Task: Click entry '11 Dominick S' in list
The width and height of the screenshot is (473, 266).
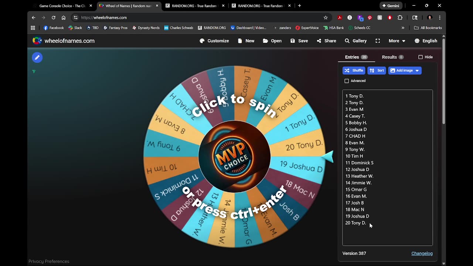Action: (x=359, y=163)
